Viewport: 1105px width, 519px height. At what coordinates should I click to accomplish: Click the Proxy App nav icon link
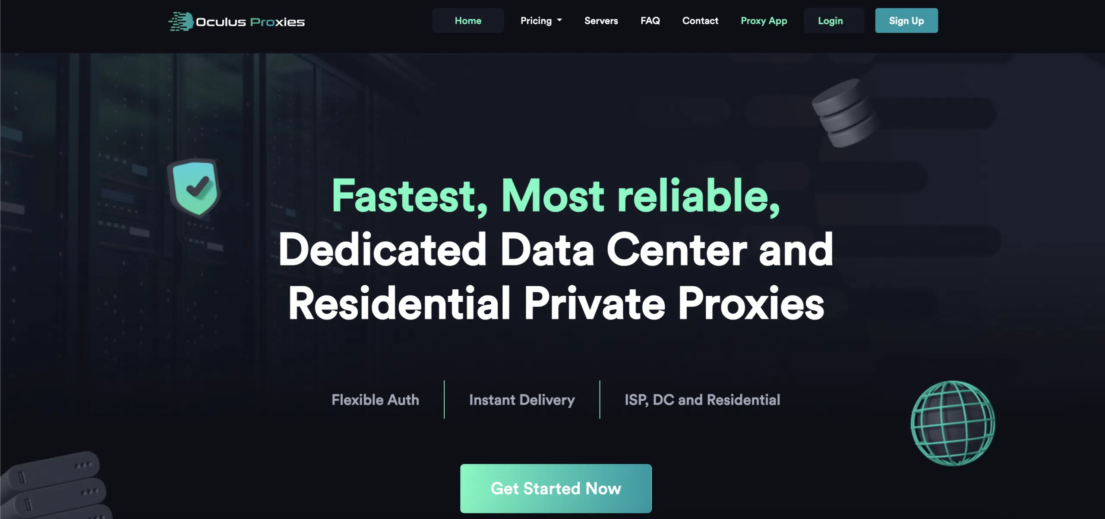pyautogui.click(x=763, y=20)
